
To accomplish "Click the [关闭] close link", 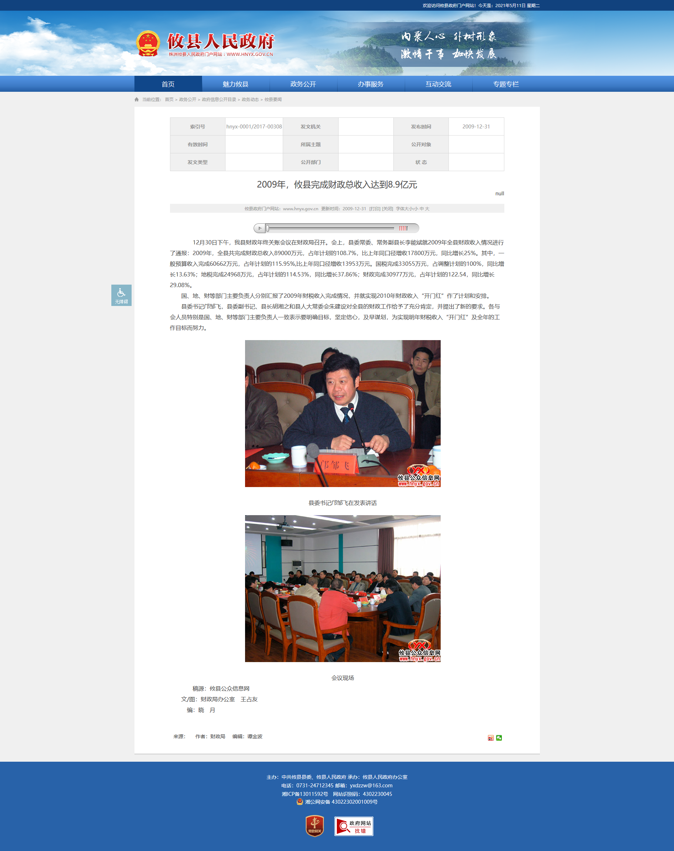I will point(387,209).
